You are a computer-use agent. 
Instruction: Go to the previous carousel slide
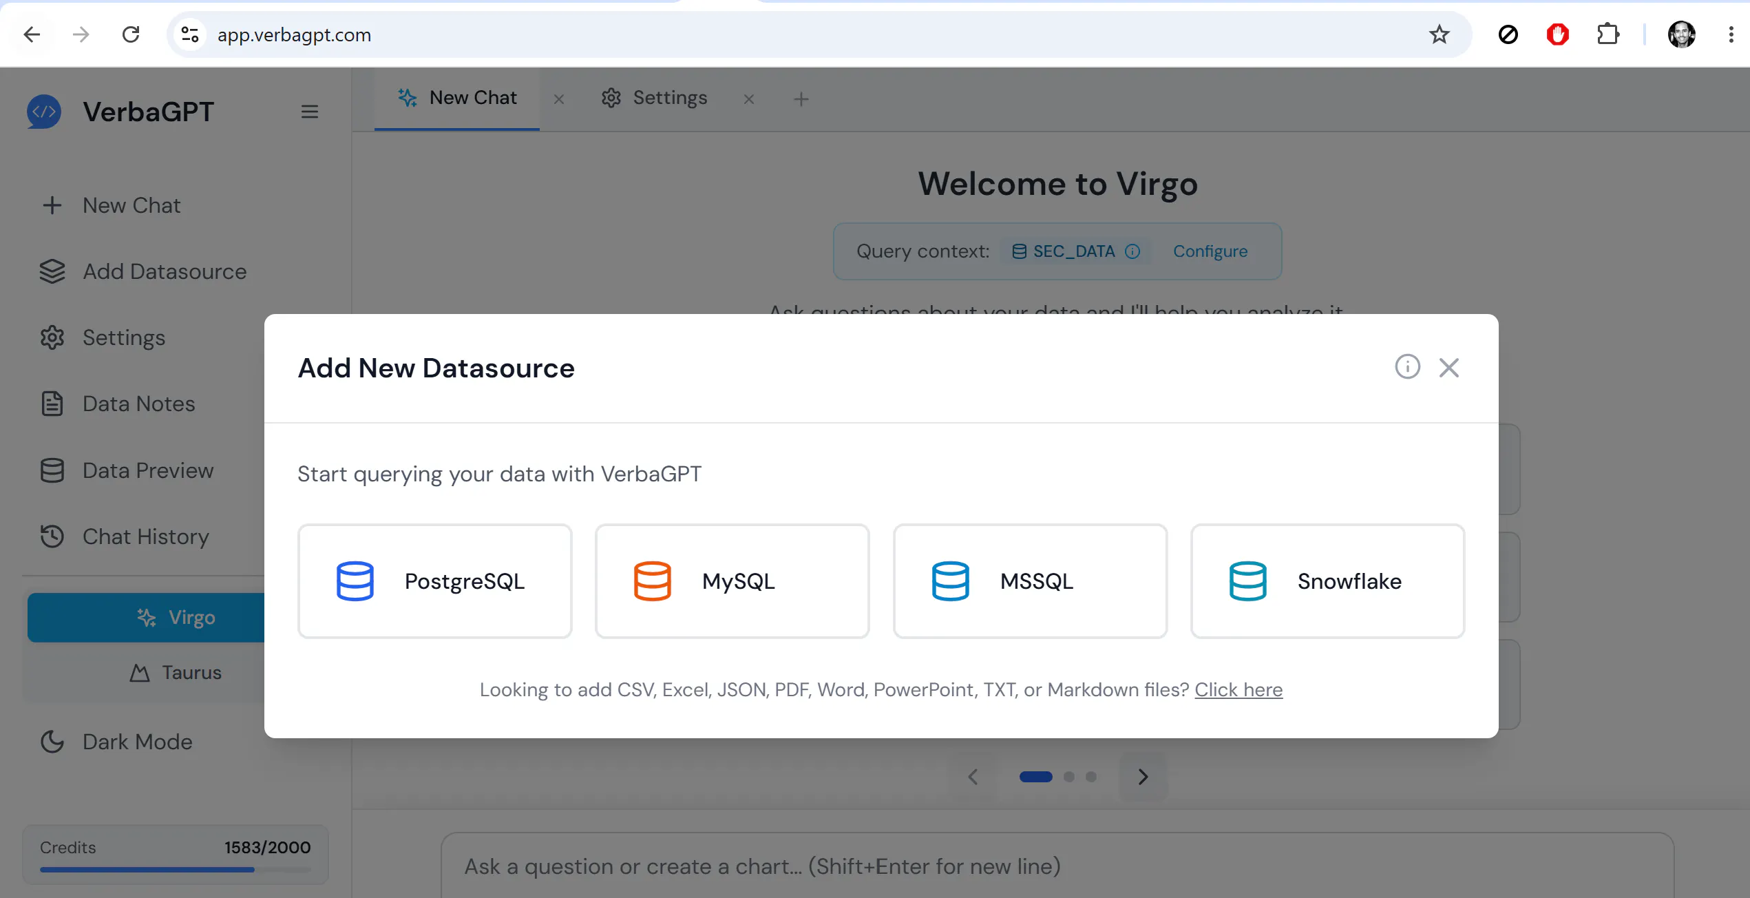(973, 777)
